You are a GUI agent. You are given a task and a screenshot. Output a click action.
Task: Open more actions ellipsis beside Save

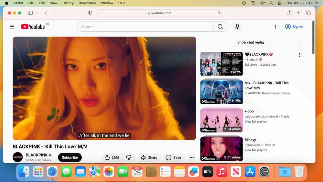coord(192,157)
